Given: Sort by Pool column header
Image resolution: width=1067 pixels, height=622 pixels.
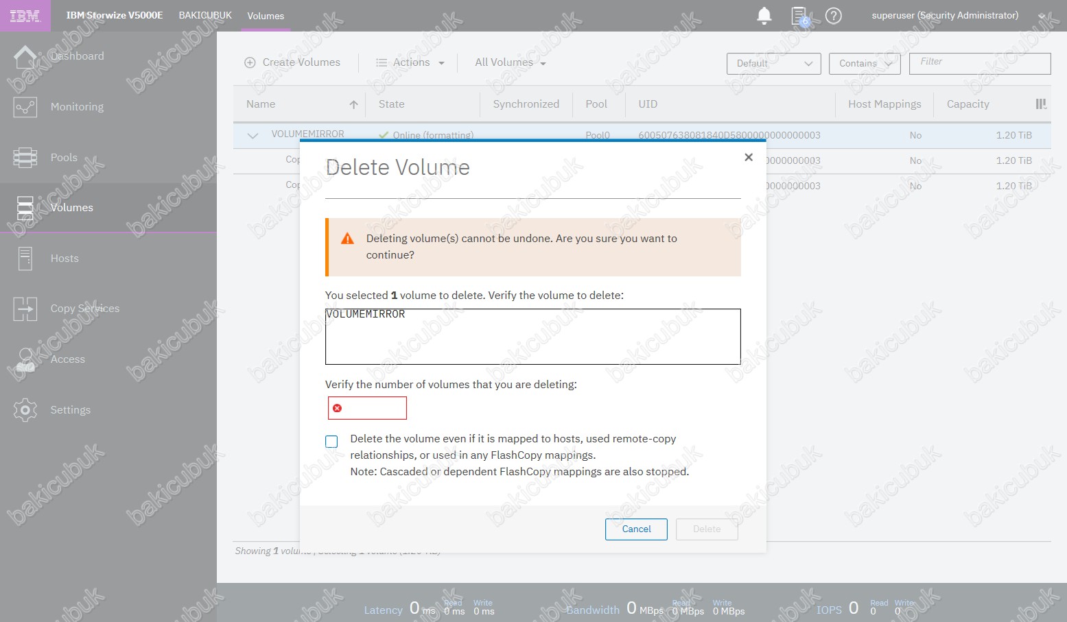Looking at the screenshot, I should pos(596,104).
